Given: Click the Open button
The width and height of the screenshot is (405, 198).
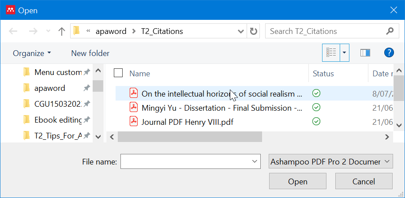Looking at the screenshot, I should coord(297,182).
